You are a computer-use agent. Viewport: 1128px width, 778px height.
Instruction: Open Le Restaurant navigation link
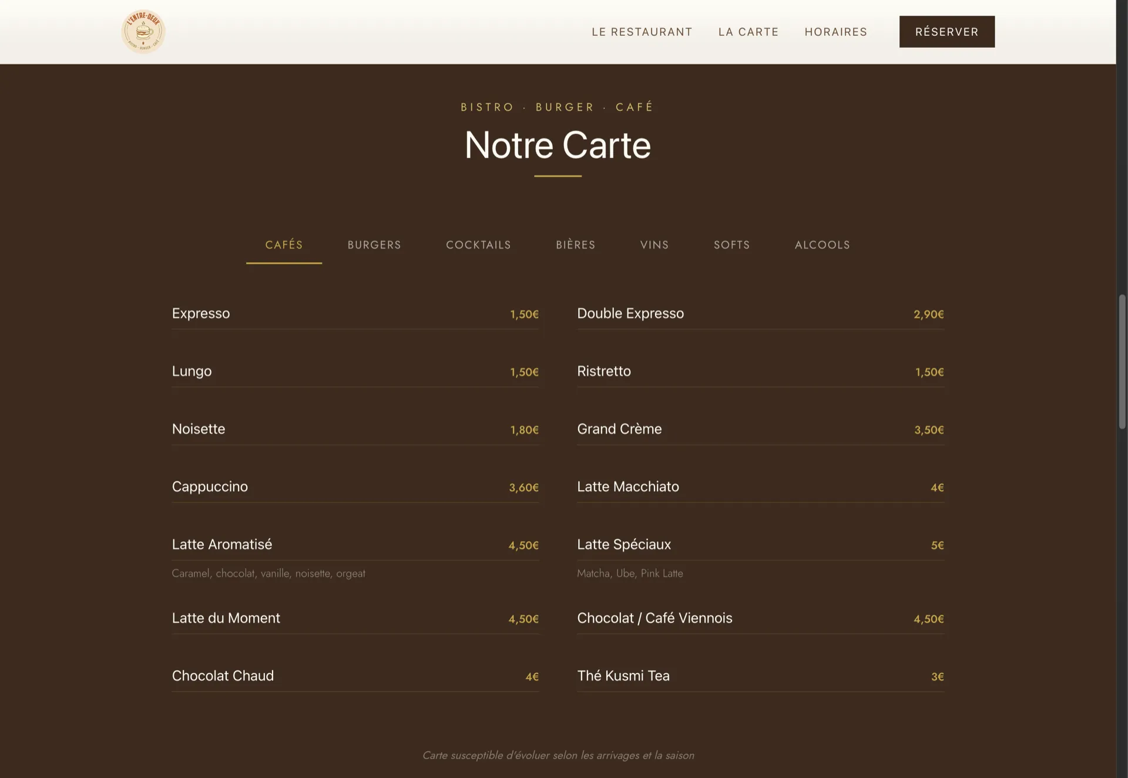pyautogui.click(x=642, y=32)
